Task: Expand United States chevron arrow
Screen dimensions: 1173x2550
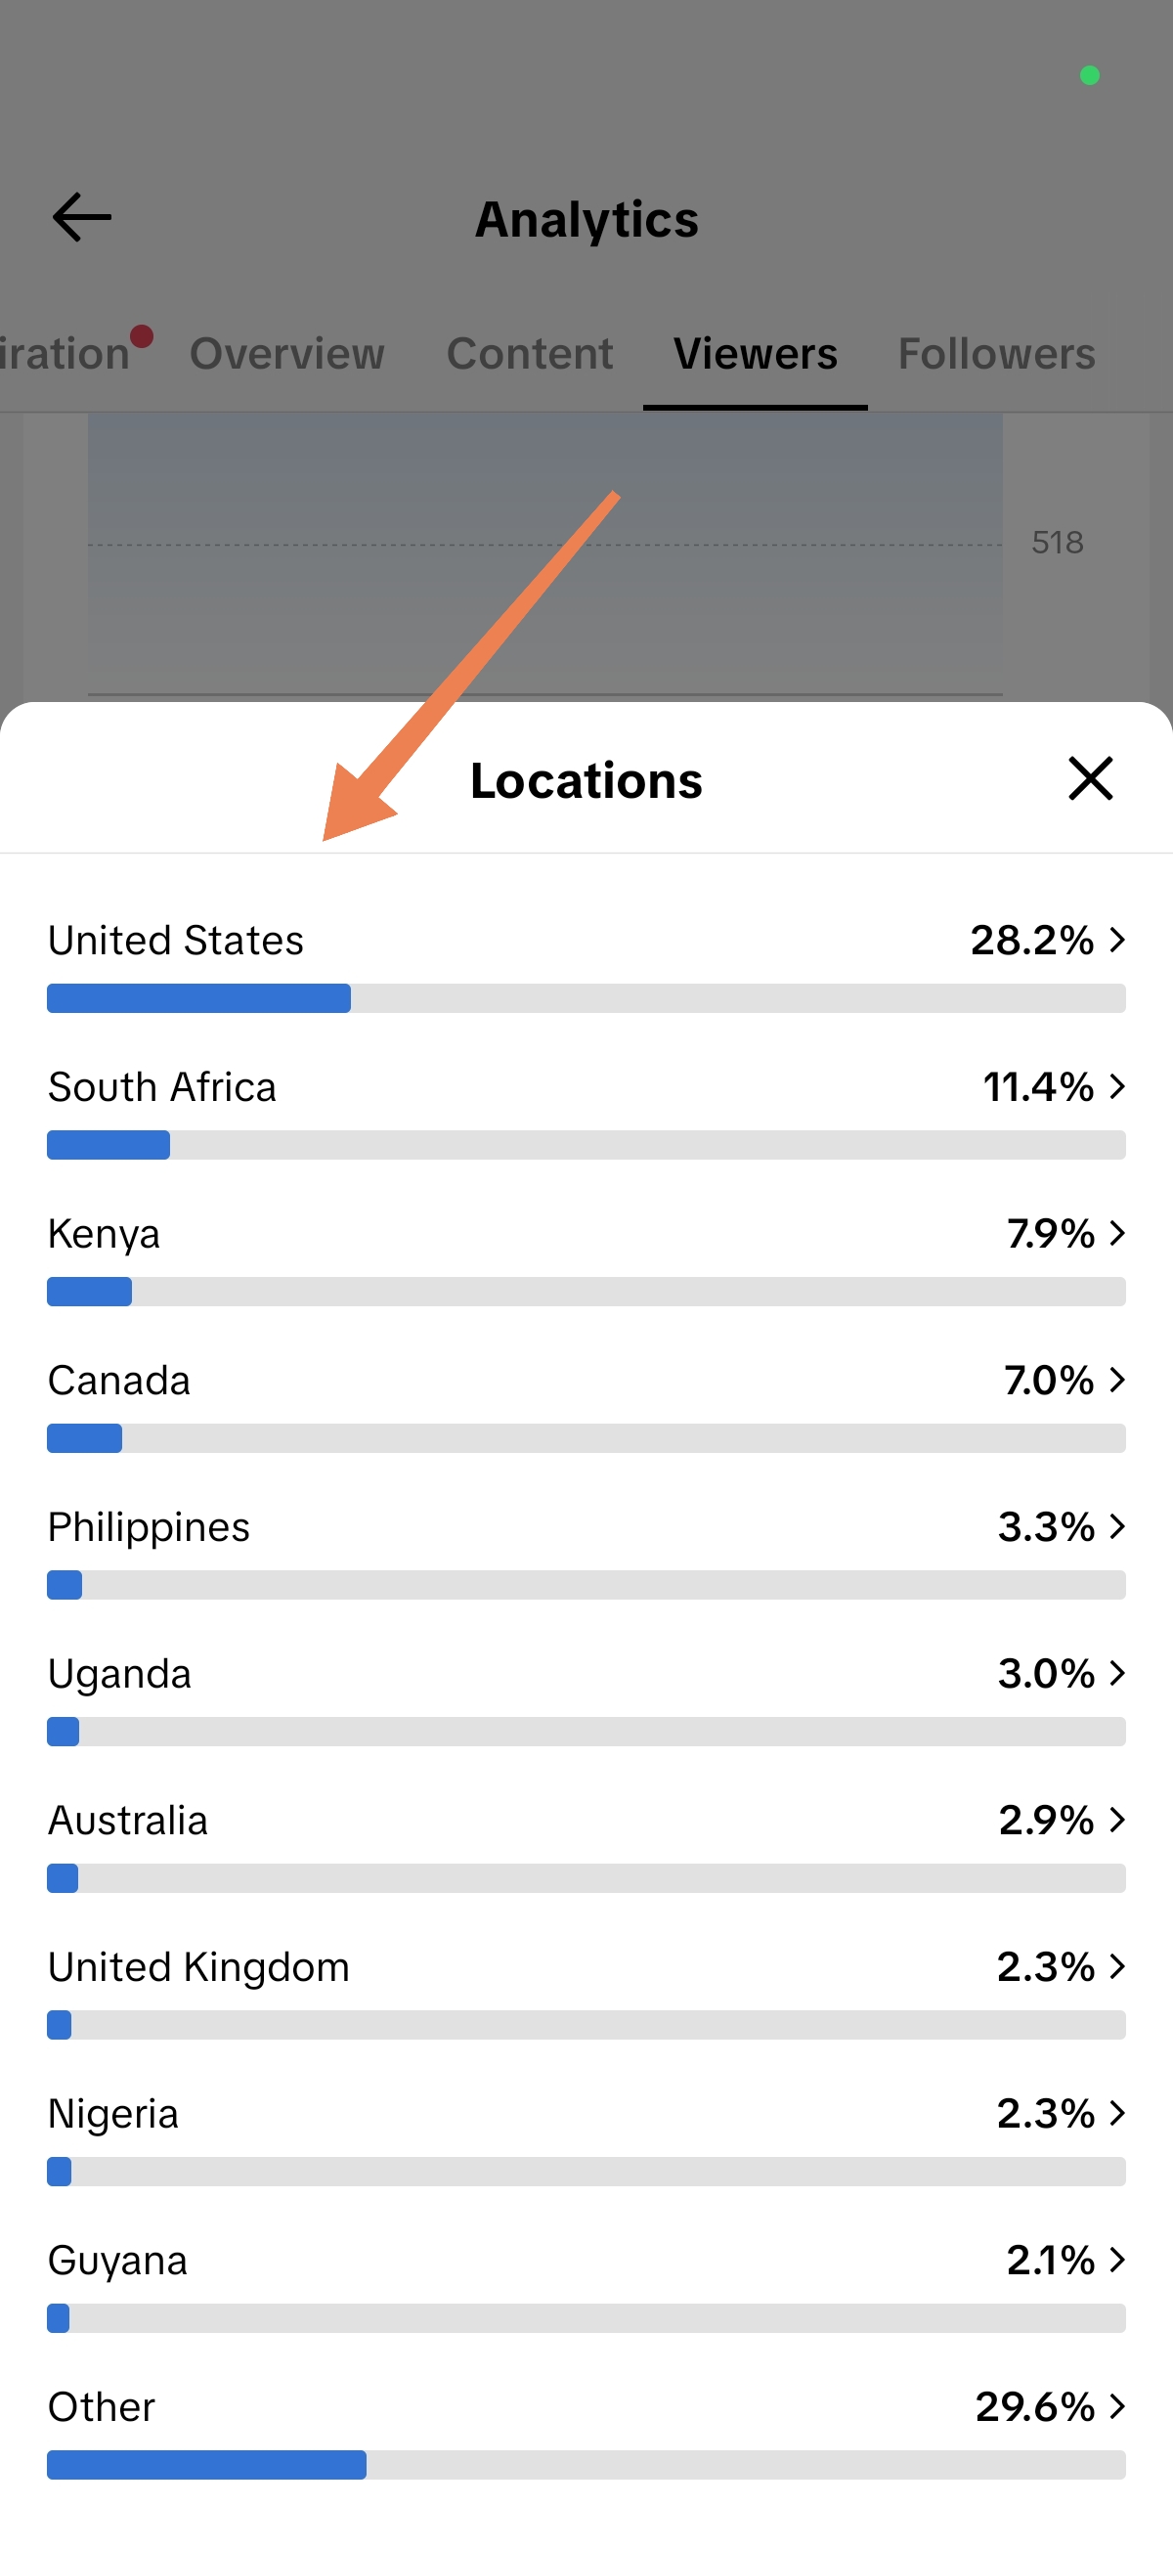Action: click(1117, 940)
